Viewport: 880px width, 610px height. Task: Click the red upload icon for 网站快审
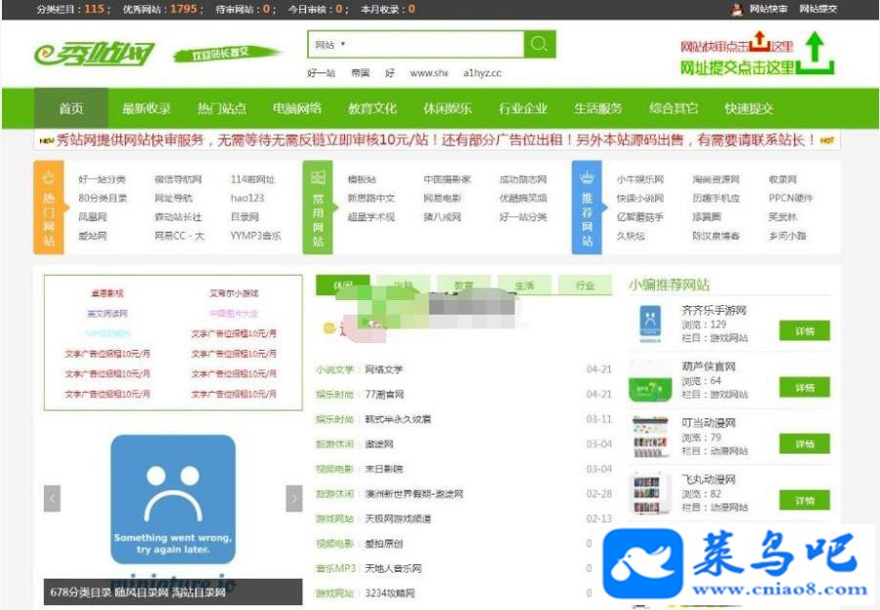[760, 41]
